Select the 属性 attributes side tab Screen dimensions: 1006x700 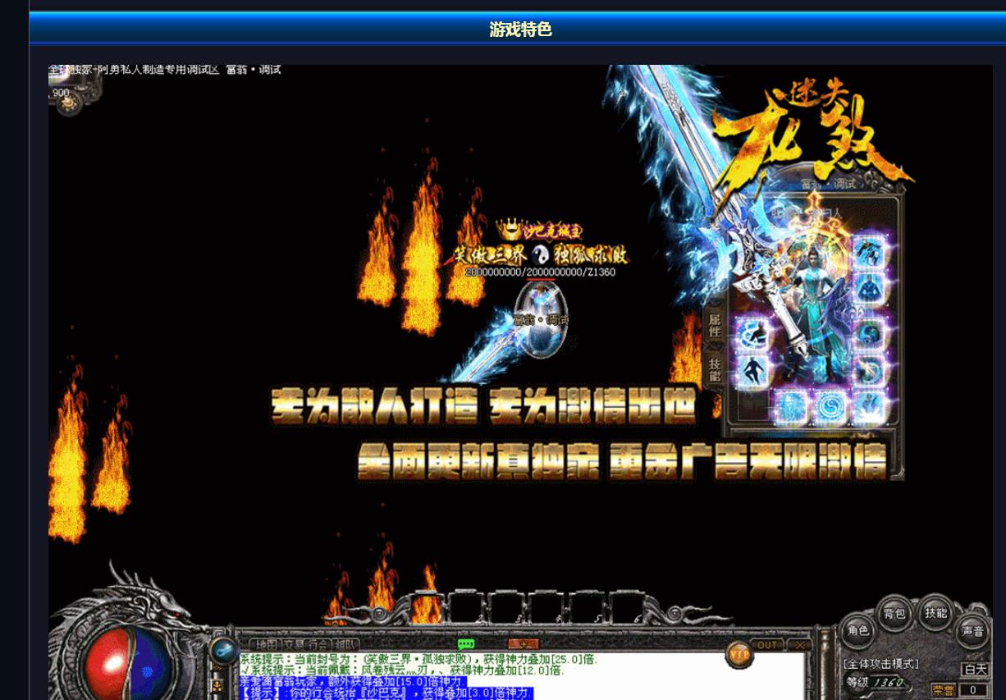pyautogui.click(x=714, y=326)
